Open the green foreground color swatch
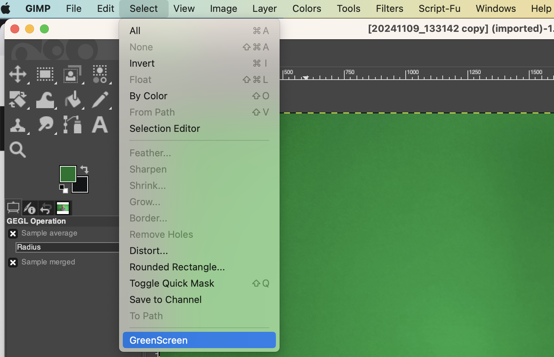Image resolution: width=554 pixels, height=357 pixels. coord(68,174)
